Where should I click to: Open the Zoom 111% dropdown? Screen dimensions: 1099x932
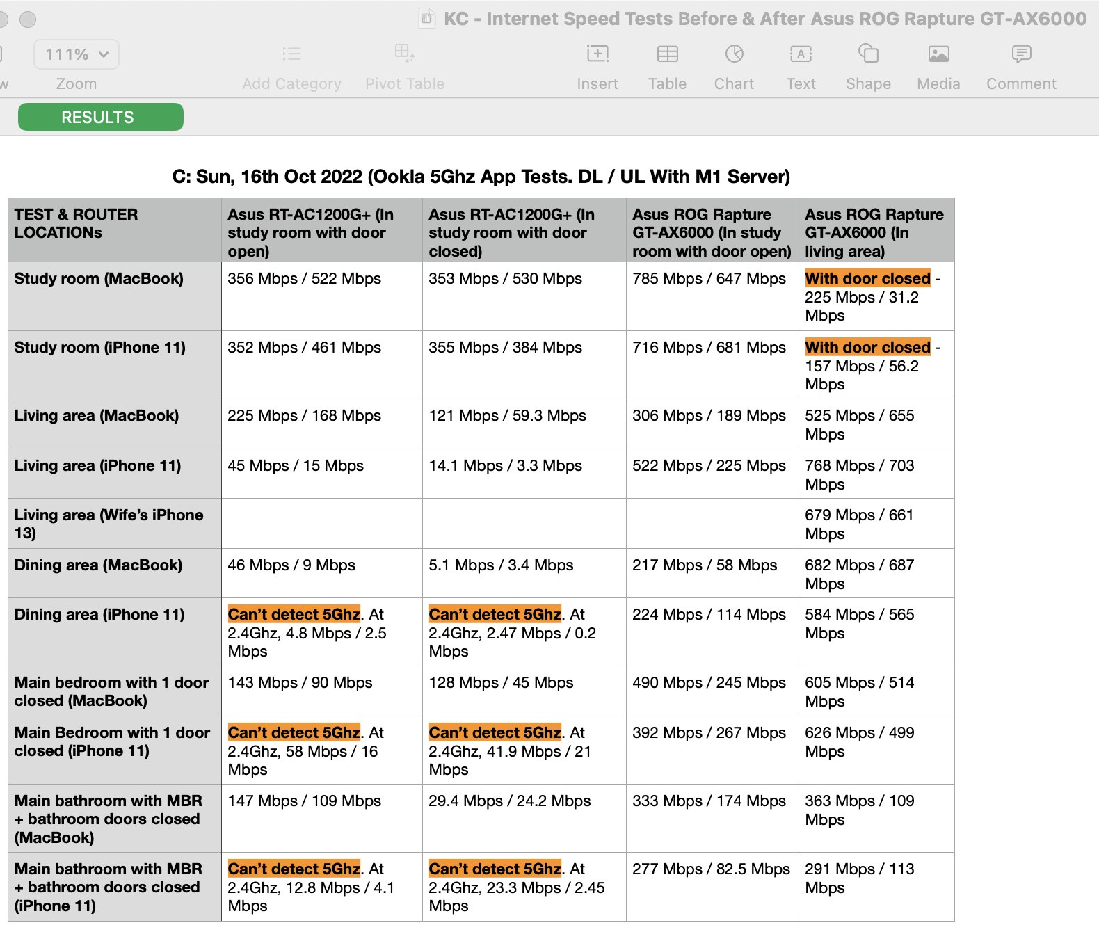(x=77, y=54)
